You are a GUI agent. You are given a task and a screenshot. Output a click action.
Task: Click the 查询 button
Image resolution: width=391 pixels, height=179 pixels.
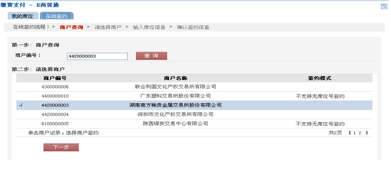pyautogui.click(x=151, y=56)
